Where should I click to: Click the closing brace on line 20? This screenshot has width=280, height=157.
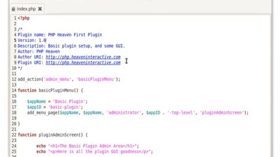point(19,124)
